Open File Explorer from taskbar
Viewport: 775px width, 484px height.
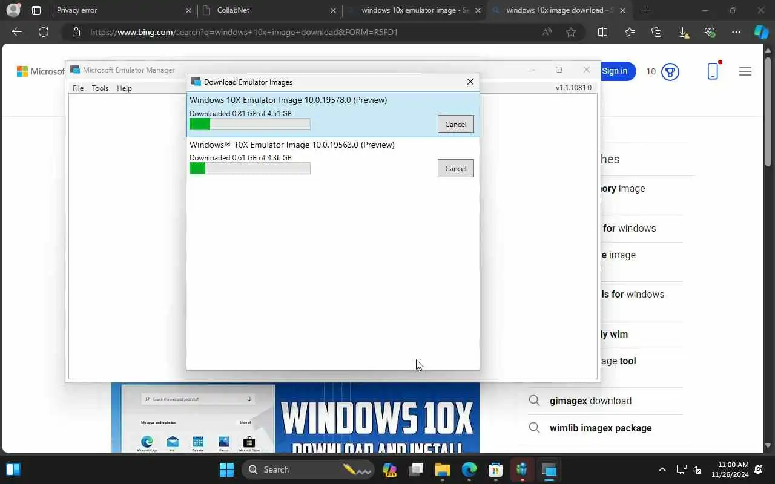click(443, 469)
